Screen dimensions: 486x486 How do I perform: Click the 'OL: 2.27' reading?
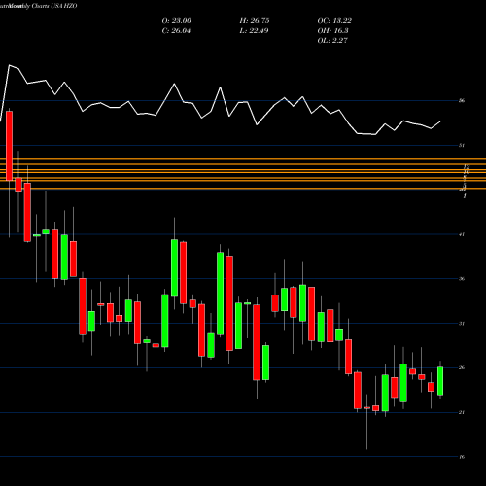pyautogui.click(x=332, y=41)
